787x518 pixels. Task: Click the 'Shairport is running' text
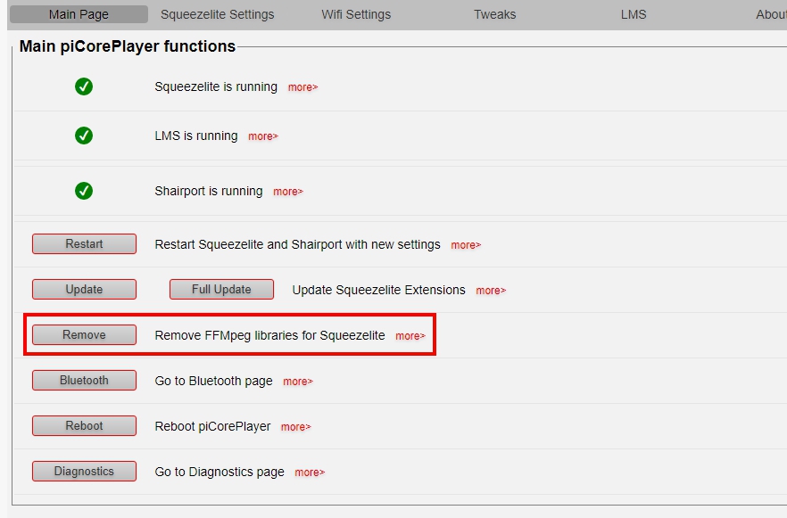click(x=209, y=191)
